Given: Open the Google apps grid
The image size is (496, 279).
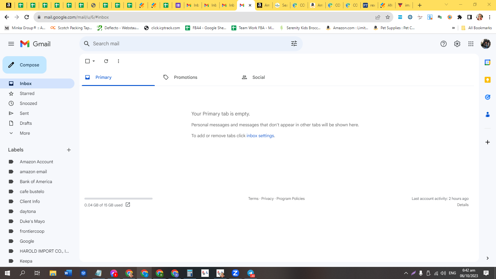Looking at the screenshot, I should pos(471,44).
